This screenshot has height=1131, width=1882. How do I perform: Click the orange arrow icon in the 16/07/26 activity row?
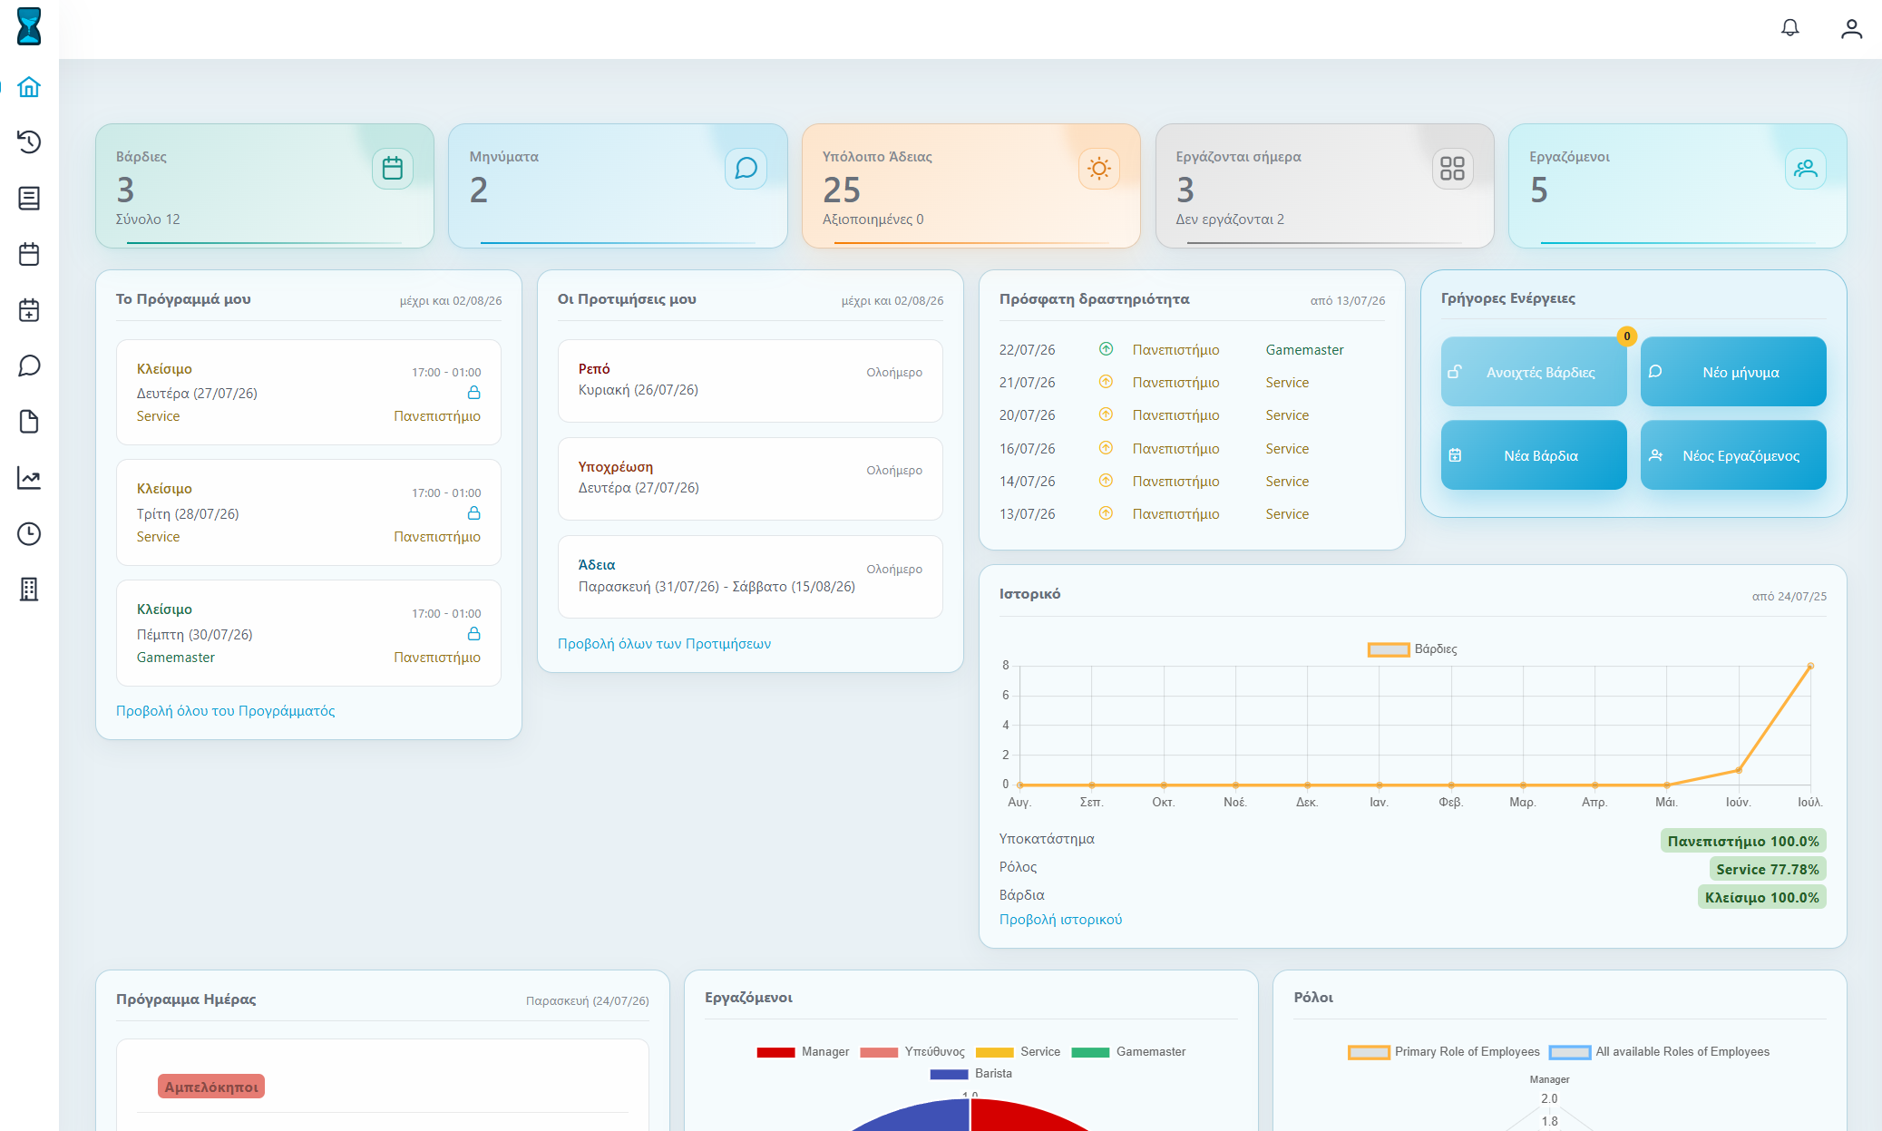coord(1106,448)
